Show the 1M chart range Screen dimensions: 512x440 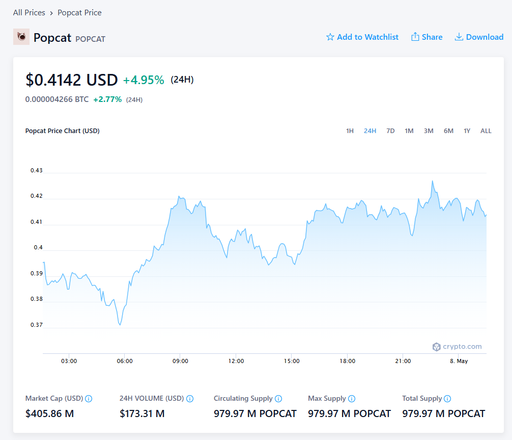pos(409,131)
